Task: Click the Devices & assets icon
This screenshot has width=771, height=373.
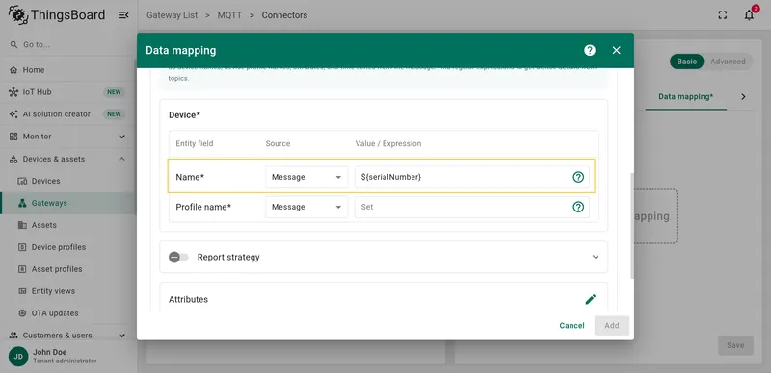Action: [x=13, y=159]
